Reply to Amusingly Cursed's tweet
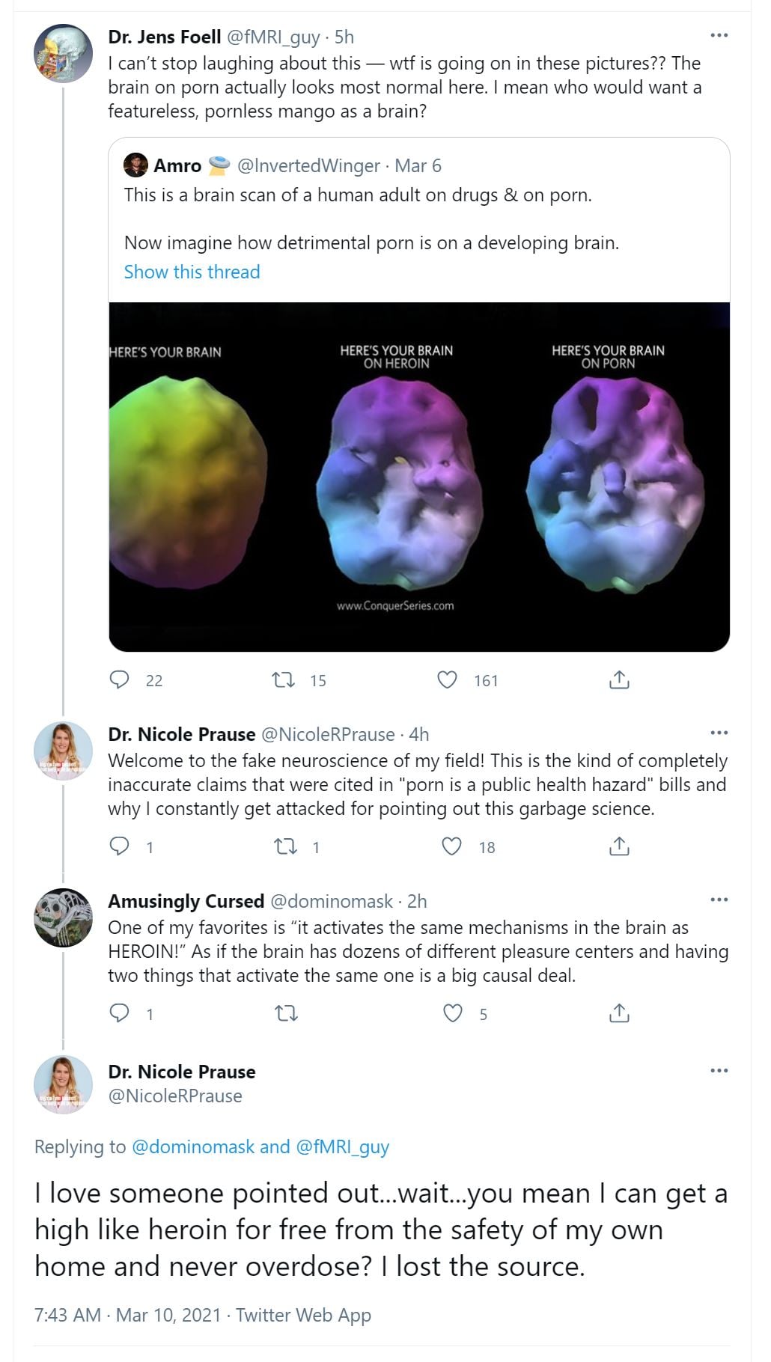This screenshot has height=1362, width=771. click(120, 1013)
